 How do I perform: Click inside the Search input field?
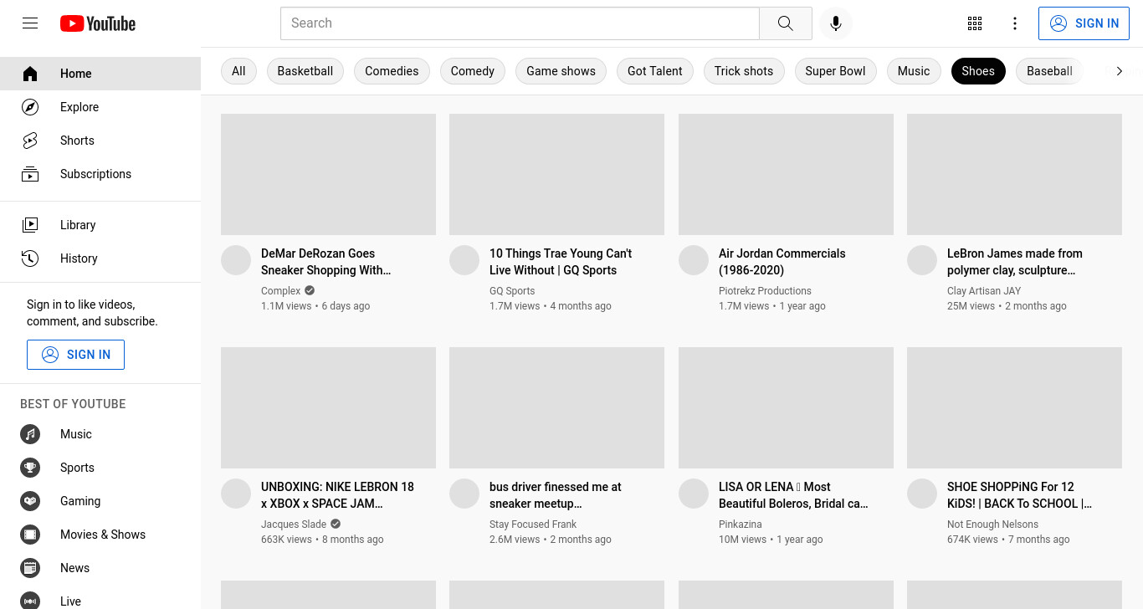pos(520,23)
